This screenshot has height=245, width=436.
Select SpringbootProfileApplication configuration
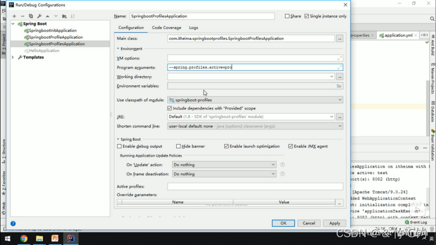pyautogui.click(x=56, y=38)
